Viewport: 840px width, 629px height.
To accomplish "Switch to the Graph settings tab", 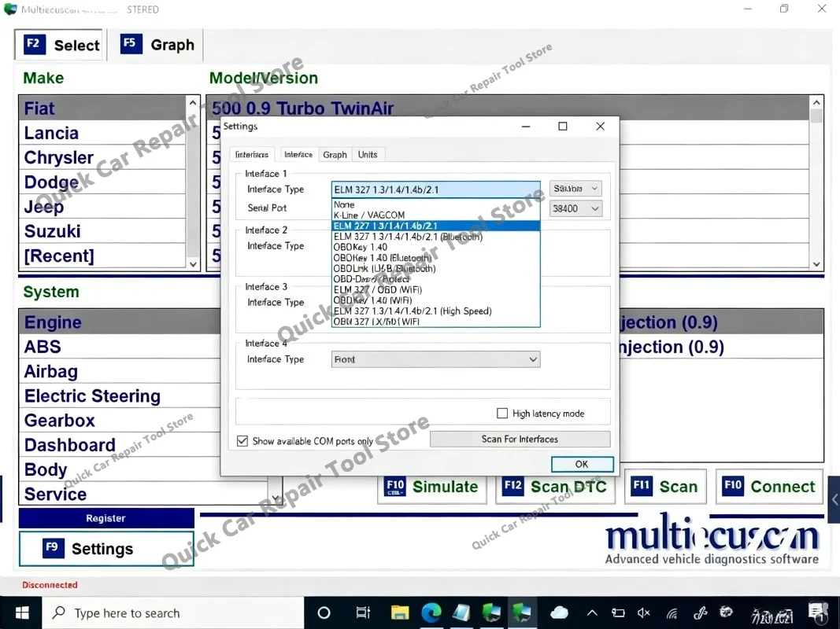I will pos(335,155).
